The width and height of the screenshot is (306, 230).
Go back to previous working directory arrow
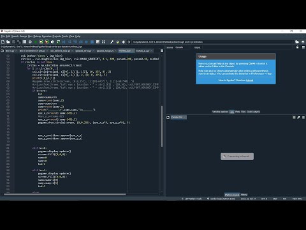[x=124, y=42]
